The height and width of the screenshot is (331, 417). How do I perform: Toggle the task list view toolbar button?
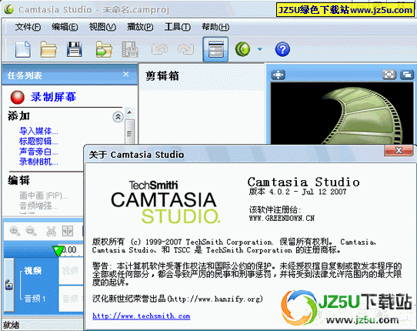pyautogui.click(x=215, y=49)
